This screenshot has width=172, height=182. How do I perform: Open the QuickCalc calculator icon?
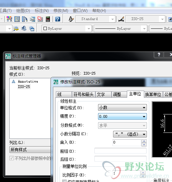tap(48, 19)
